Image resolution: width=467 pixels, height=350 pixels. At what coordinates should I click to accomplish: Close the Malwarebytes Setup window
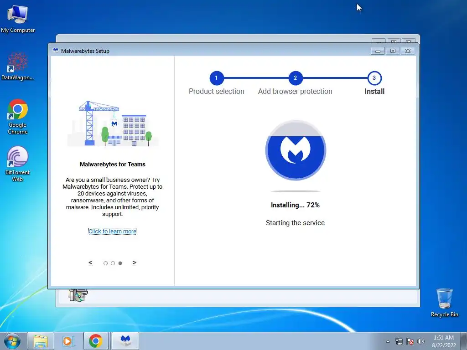tap(408, 51)
